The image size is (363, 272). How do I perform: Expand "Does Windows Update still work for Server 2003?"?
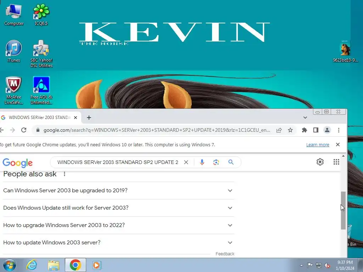118,208
